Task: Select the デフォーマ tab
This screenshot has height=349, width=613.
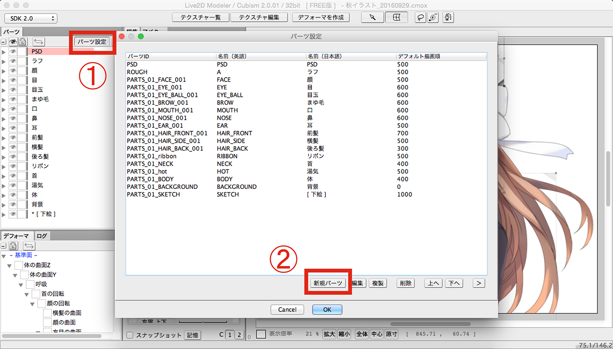Action: (x=17, y=236)
